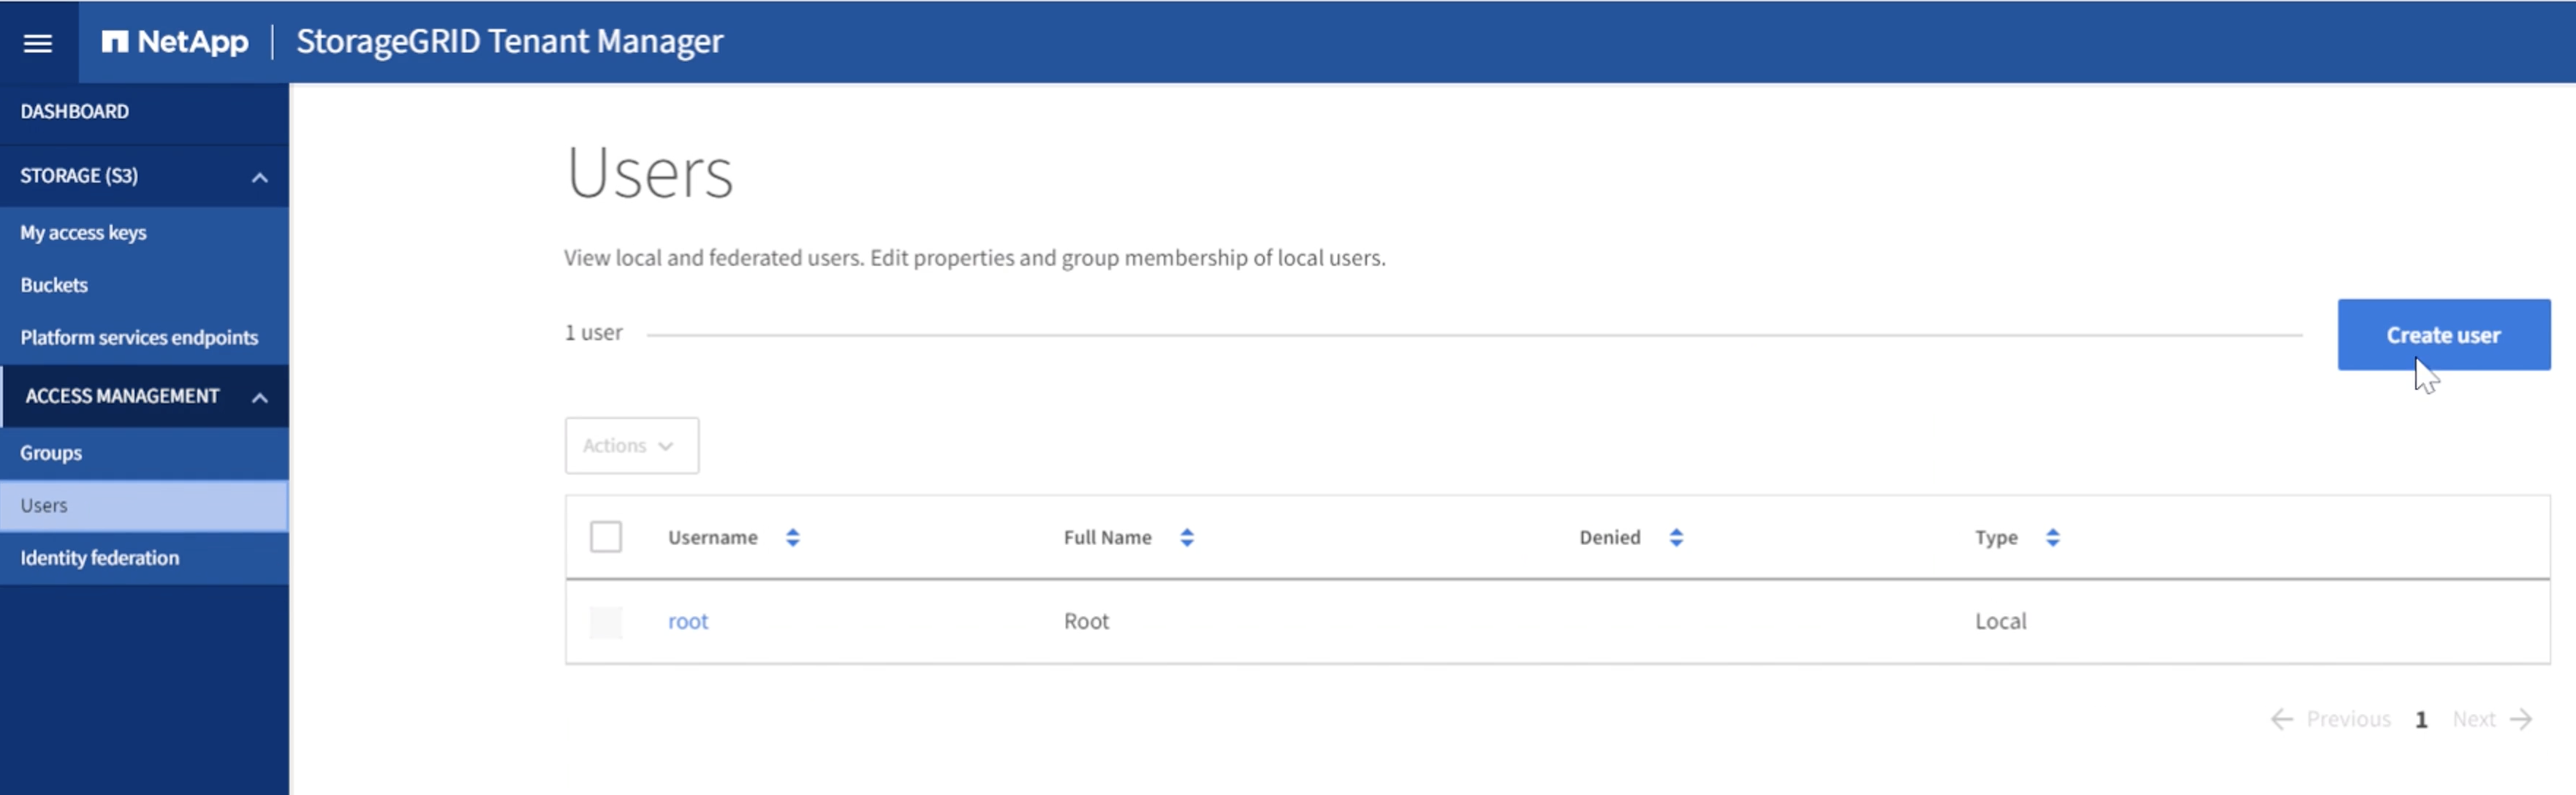Open the Groups menu item

49,452
